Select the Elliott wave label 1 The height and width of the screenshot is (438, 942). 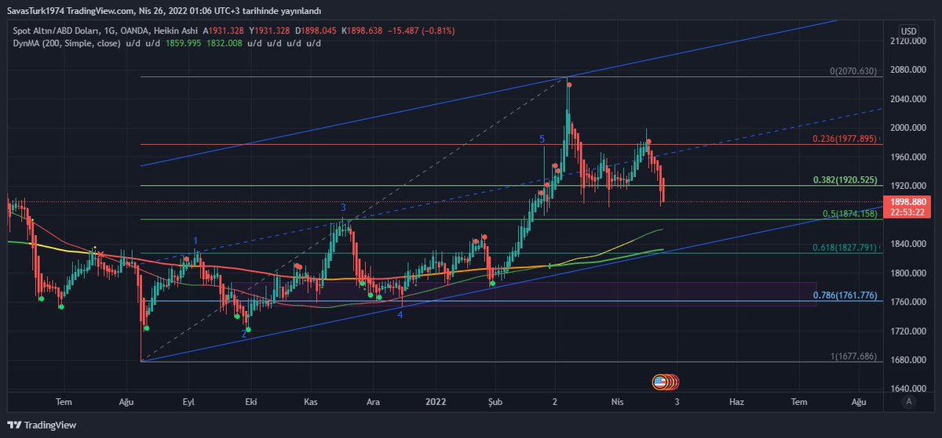[195, 240]
